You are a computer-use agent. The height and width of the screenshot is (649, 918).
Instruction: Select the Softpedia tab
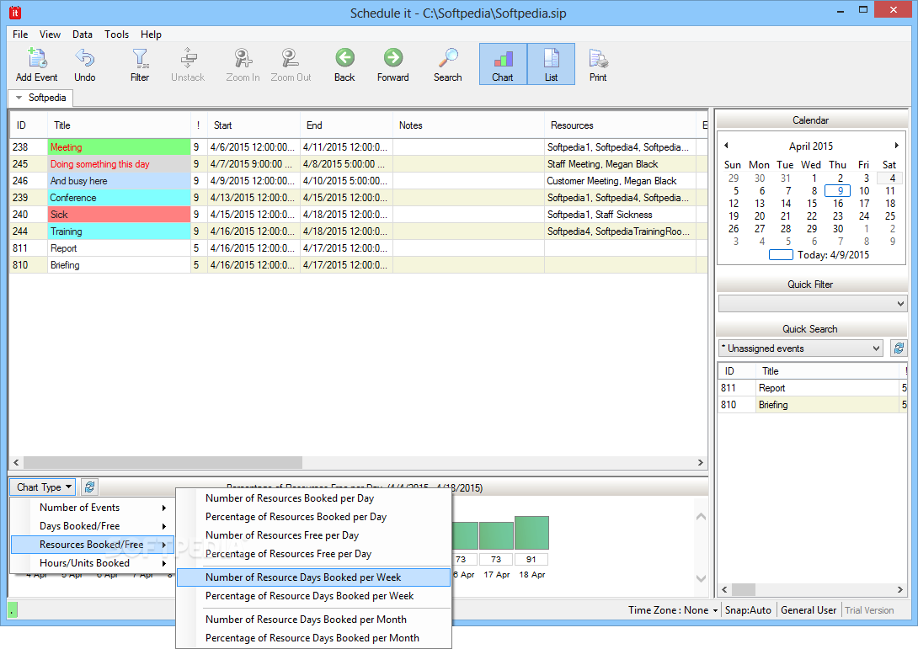(x=41, y=98)
